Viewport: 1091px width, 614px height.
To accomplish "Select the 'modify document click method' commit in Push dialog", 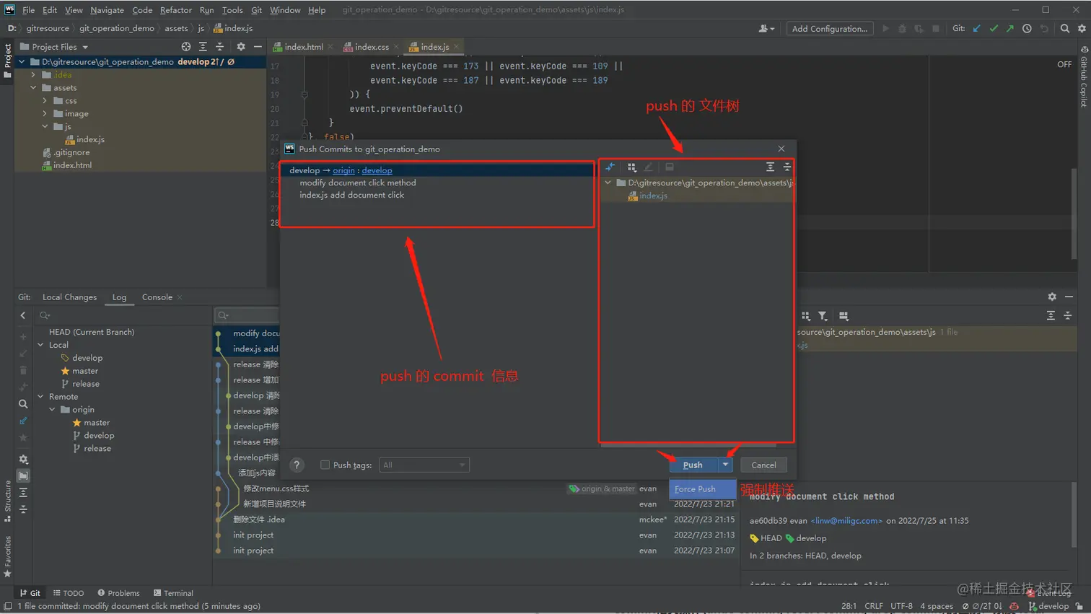I will tap(358, 183).
